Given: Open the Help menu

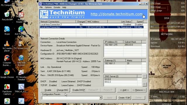Looking at the screenshot, I should click(x=64, y=7).
